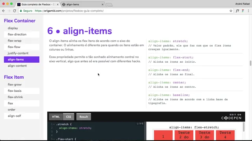Collapse the .stretch rule fold arrow
252x141 pixels.
(x=54, y=124)
